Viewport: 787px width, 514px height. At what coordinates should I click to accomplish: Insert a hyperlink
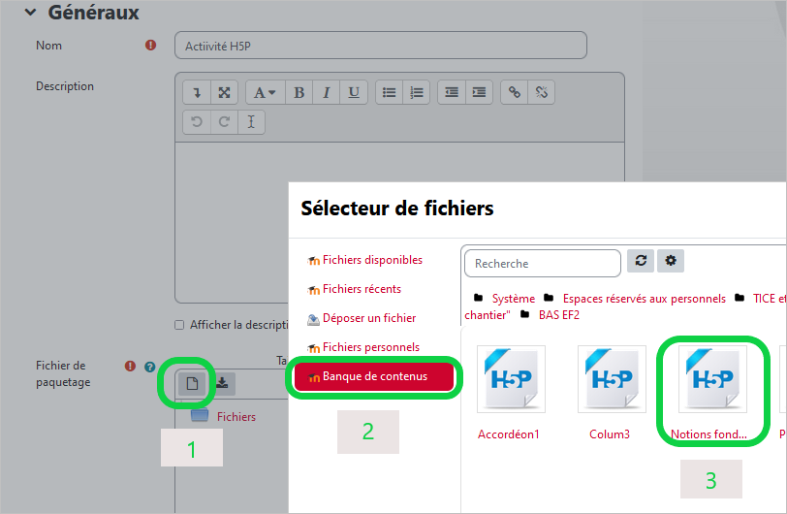pos(515,92)
